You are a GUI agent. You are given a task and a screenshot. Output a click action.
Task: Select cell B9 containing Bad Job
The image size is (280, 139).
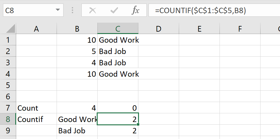coord(77,131)
